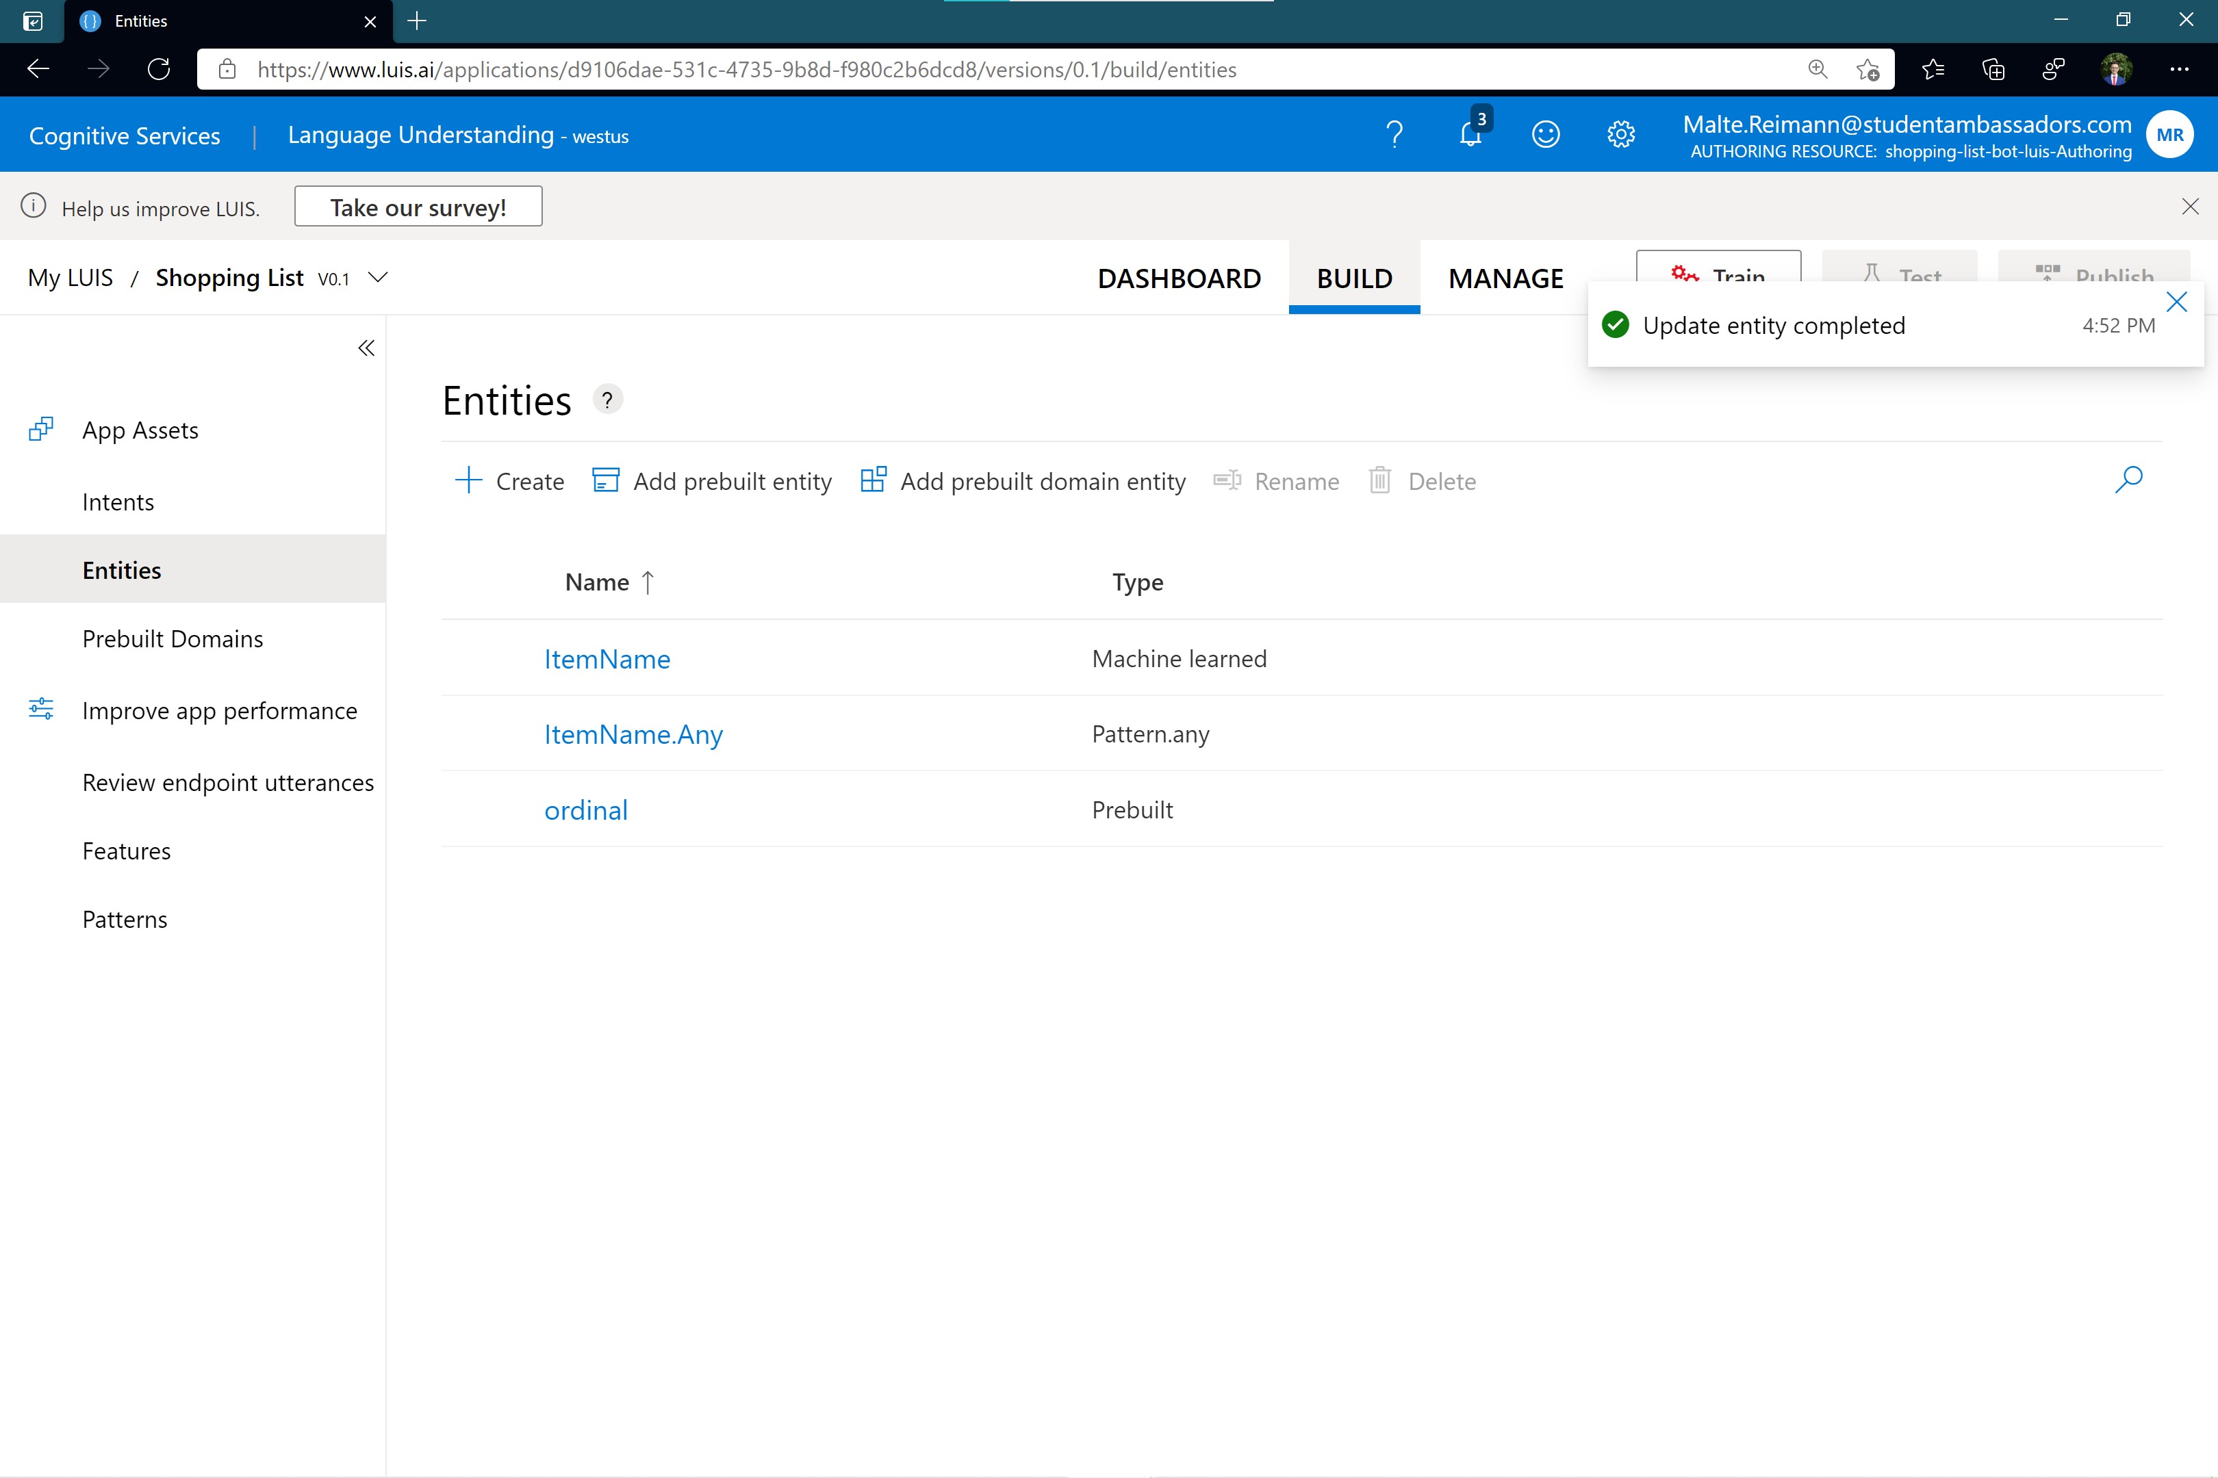Close the survey banner
2218x1478 pixels.
[x=2190, y=207]
